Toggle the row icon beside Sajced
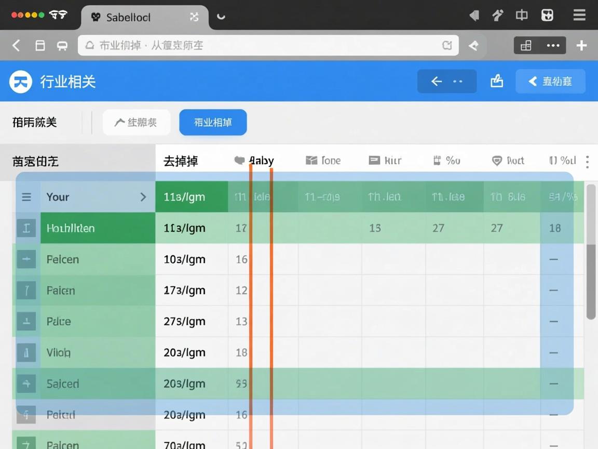Screen dimensions: 598x449 pos(26,384)
